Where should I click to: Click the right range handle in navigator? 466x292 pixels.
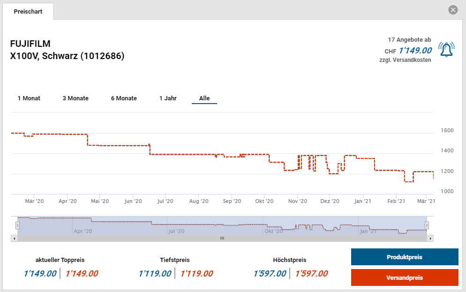tap(427, 225)
